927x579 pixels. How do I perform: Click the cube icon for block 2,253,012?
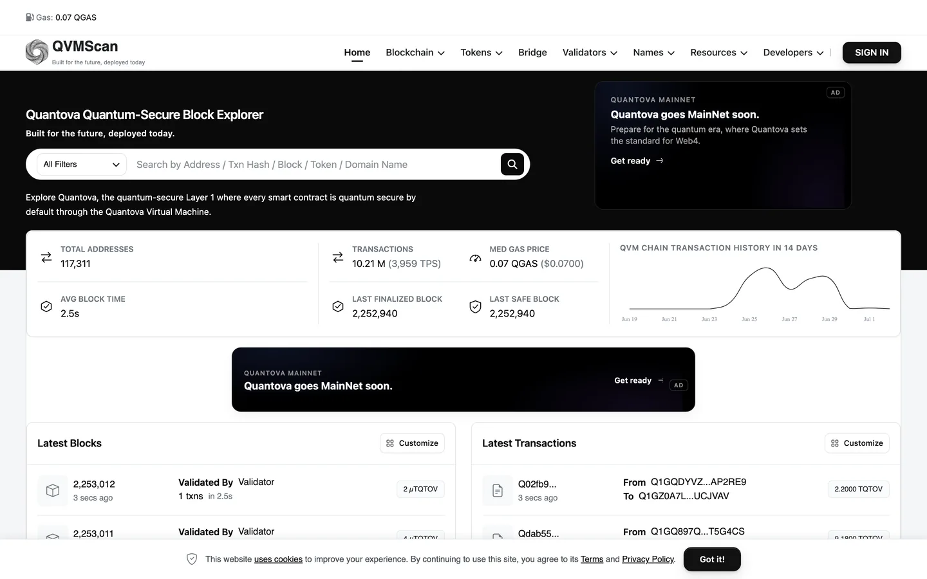[53, 490]
